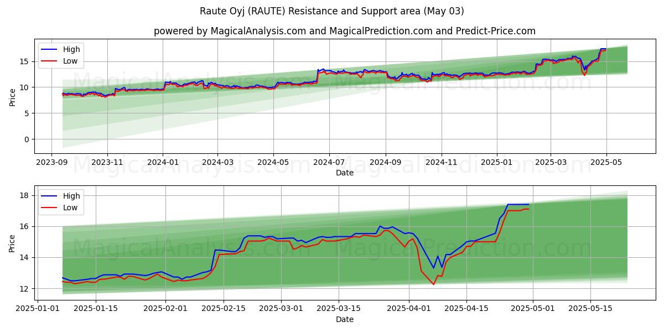664x332 pixels.
Task: Click the '2025-05' x-axis tick label
Action: (x=606, y=162)
